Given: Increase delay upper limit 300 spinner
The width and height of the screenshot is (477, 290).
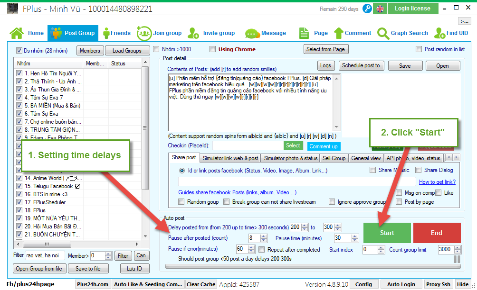Looking at the screenshot, I should (x=338, y=226).
